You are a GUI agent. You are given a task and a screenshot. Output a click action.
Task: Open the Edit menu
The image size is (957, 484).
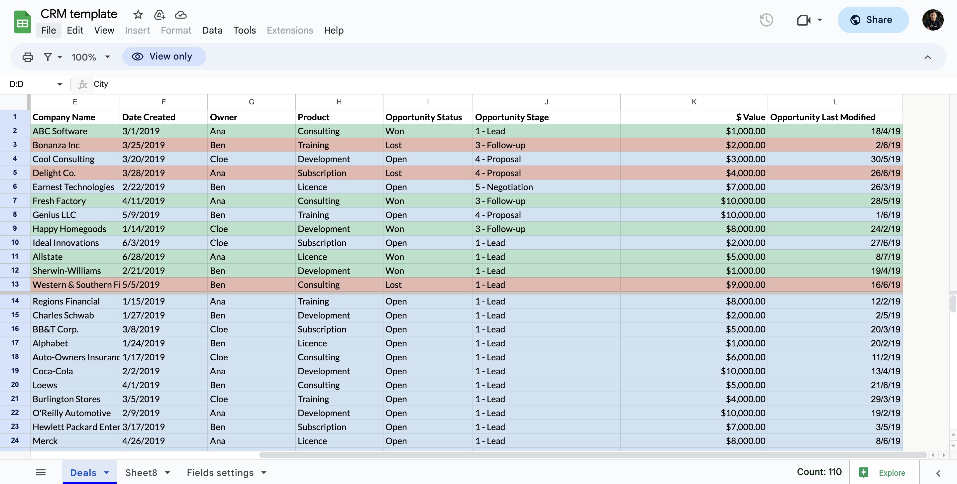click(75, 30)
